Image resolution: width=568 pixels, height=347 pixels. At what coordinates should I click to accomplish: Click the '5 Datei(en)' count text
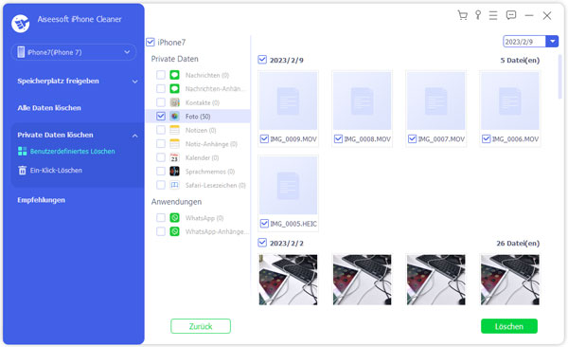point(520,60)
